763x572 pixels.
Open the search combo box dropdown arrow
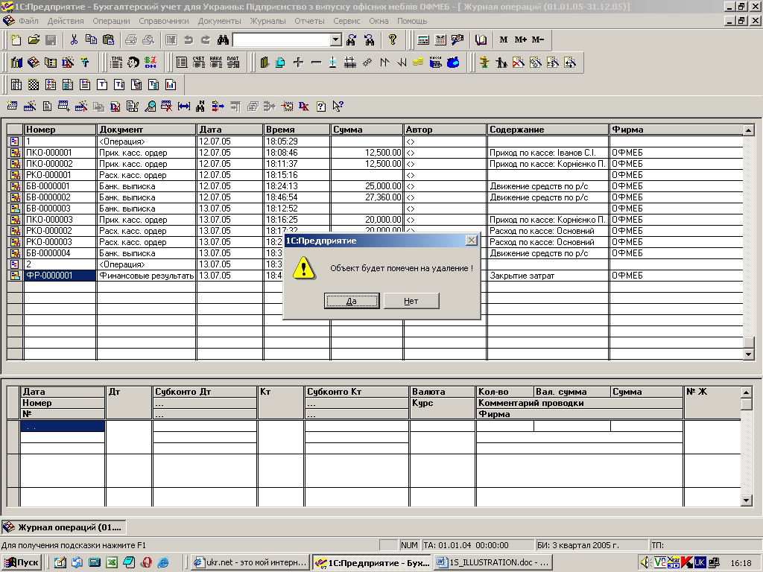point(336,40)
